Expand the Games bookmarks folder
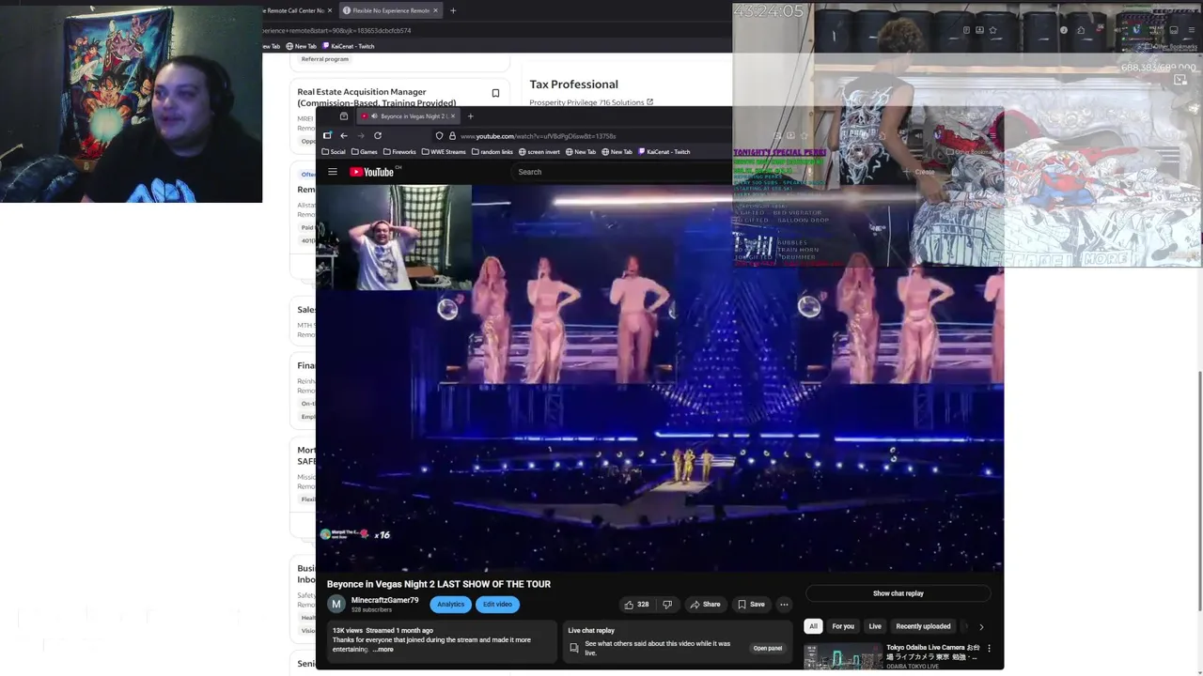The image size is (1203, 676). pos(365,152)
